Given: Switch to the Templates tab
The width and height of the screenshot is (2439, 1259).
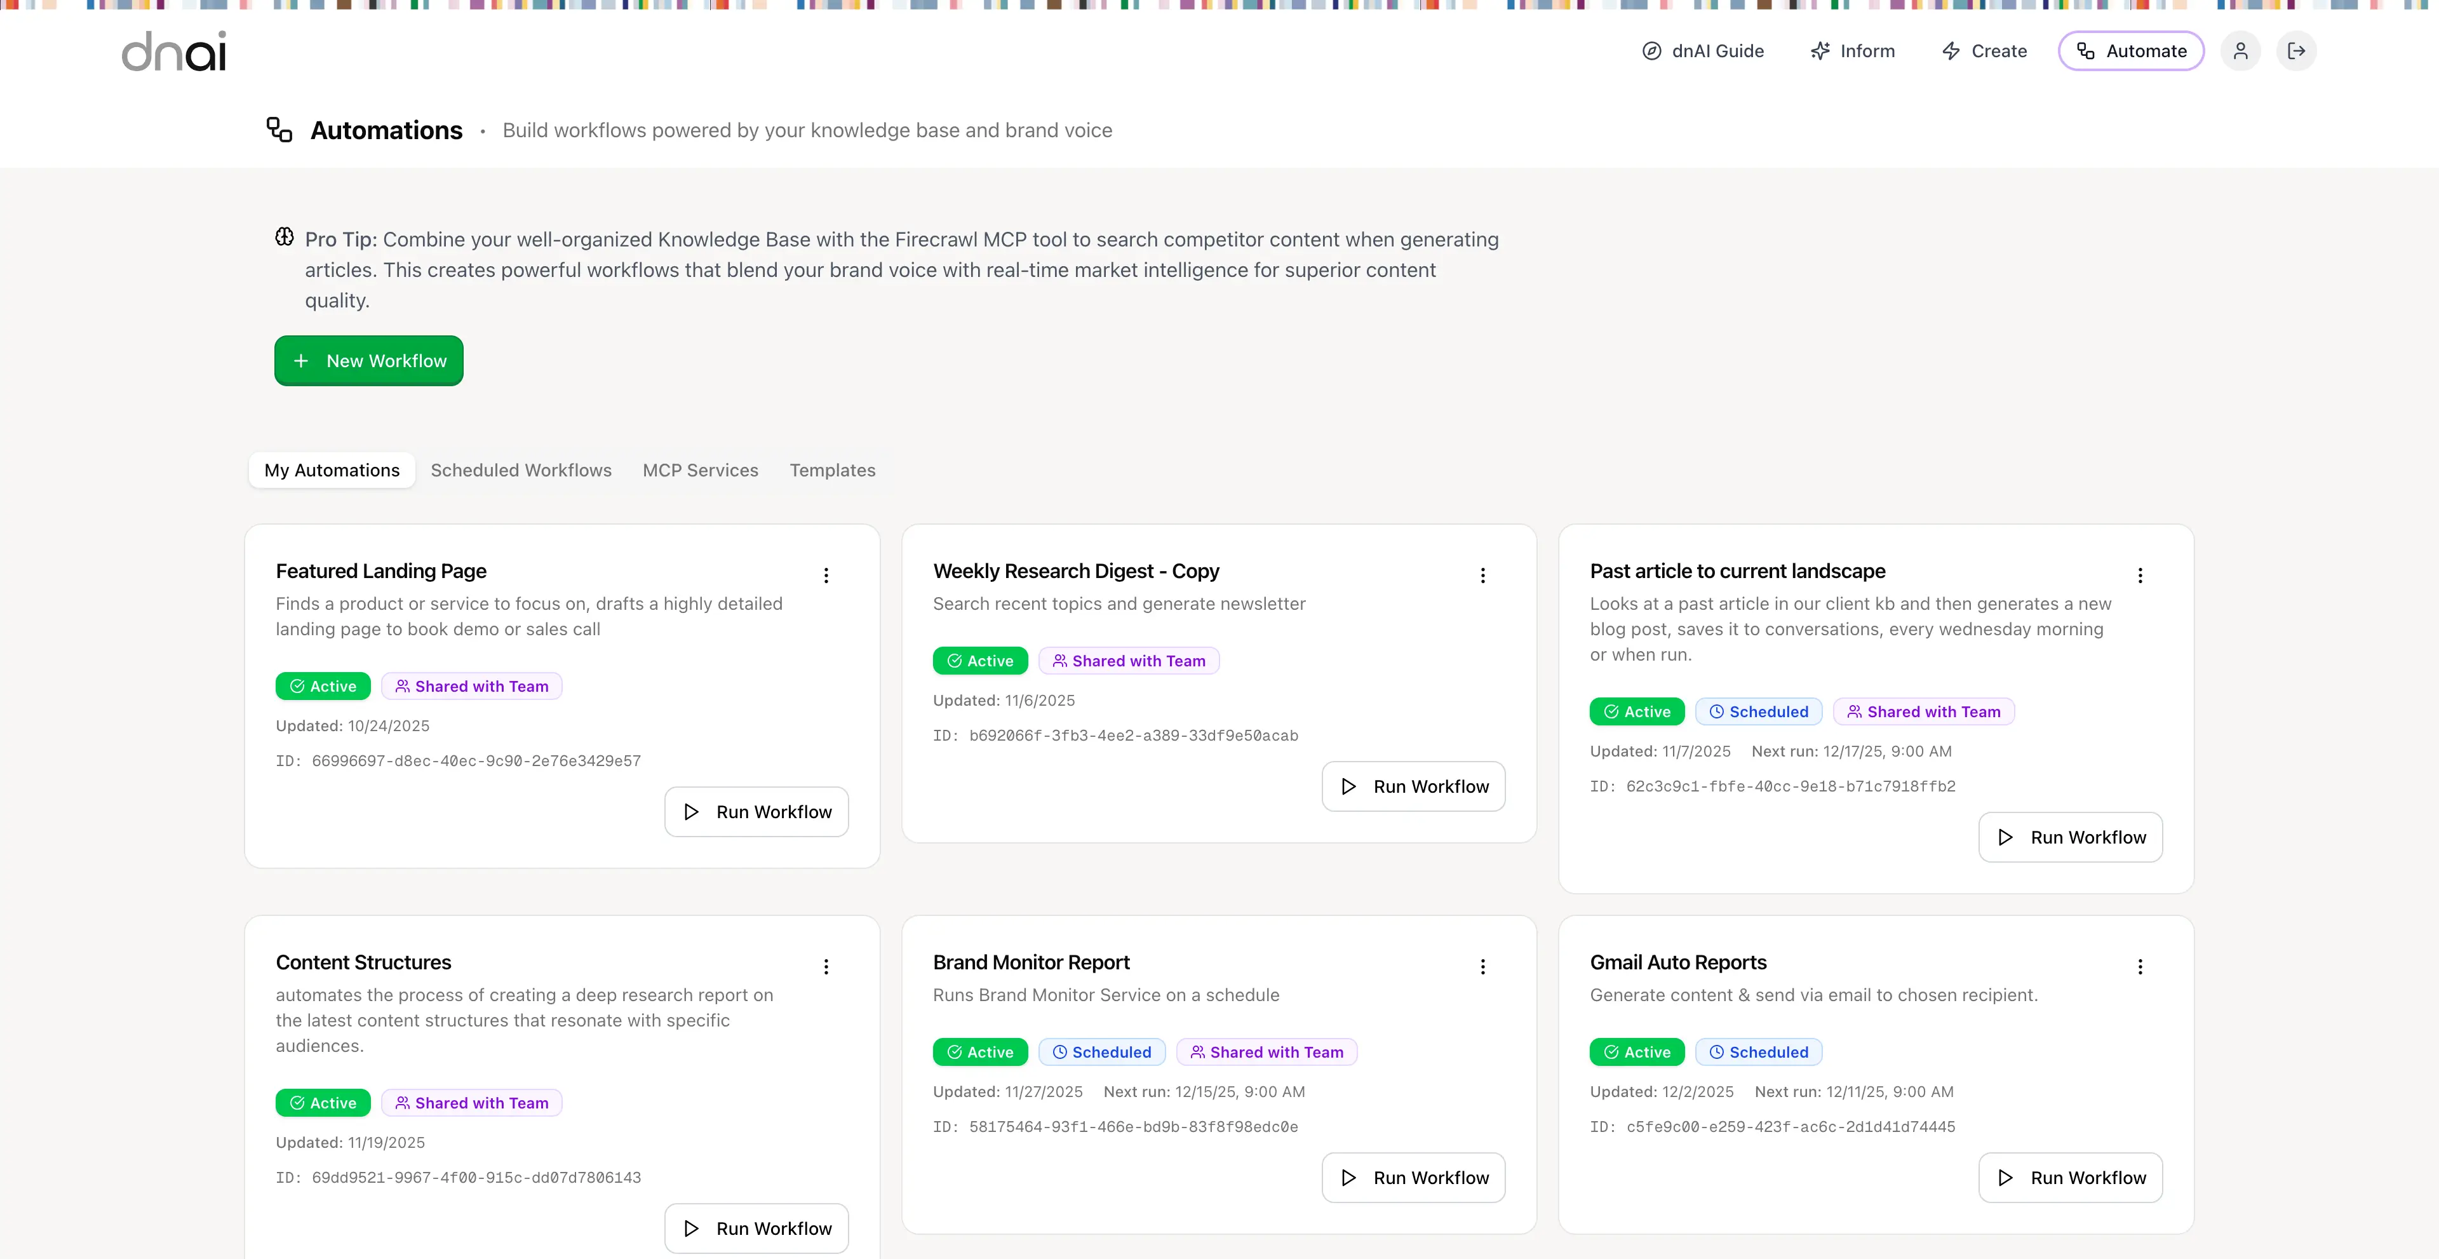Looking at the screenshot, I should click(832, 469).
